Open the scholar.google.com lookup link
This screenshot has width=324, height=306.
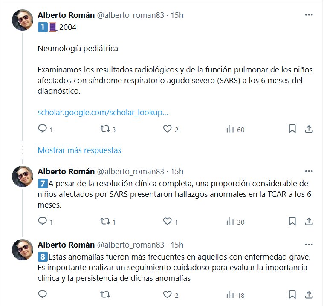(102, 113)
